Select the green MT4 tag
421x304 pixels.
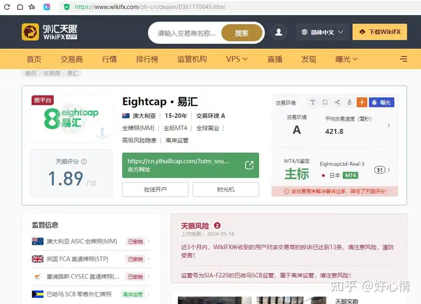350,176
